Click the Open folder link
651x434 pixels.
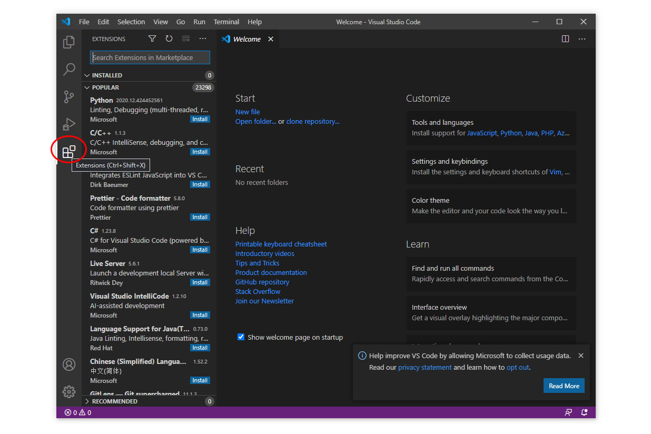(x=255, y=122)
